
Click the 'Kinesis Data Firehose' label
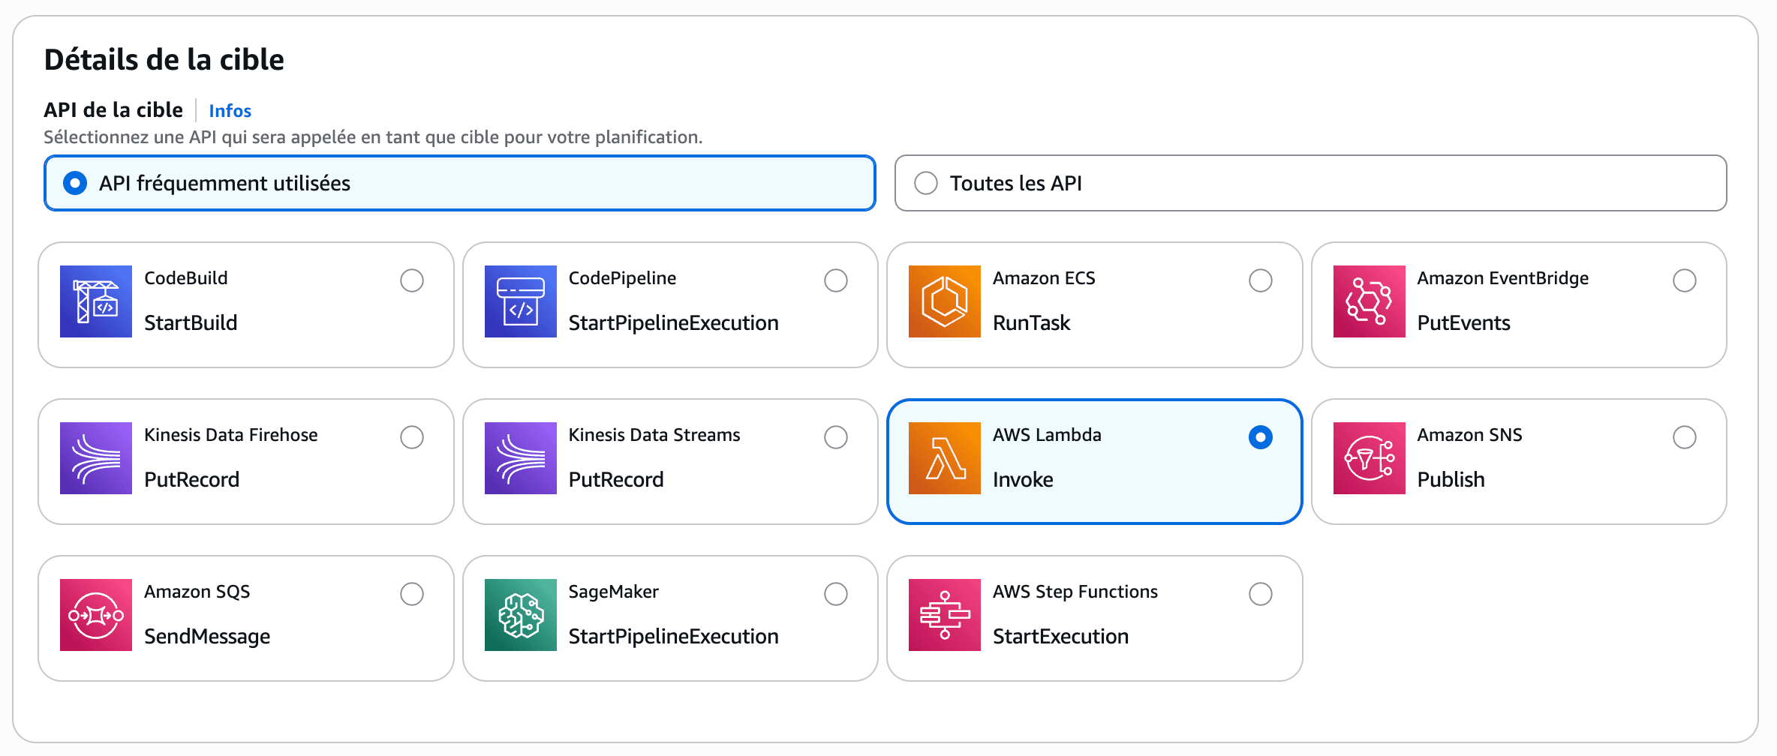pos(230,435)
